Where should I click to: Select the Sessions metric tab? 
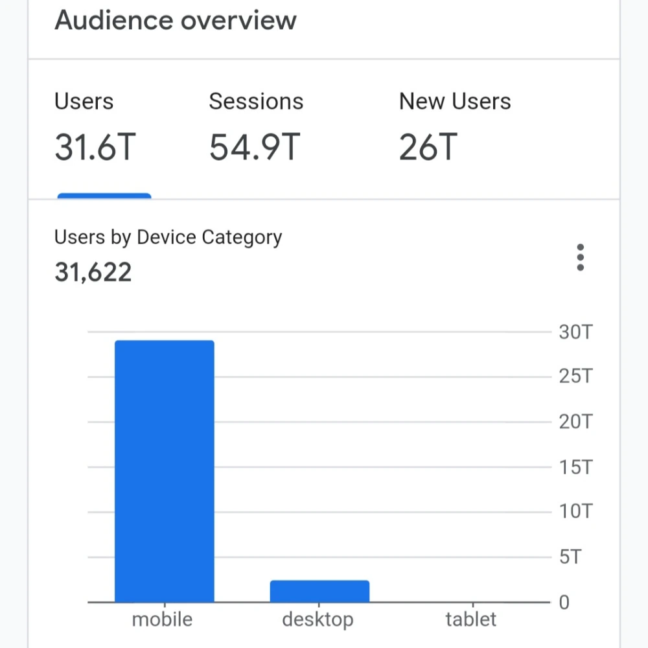pos(256,123)
